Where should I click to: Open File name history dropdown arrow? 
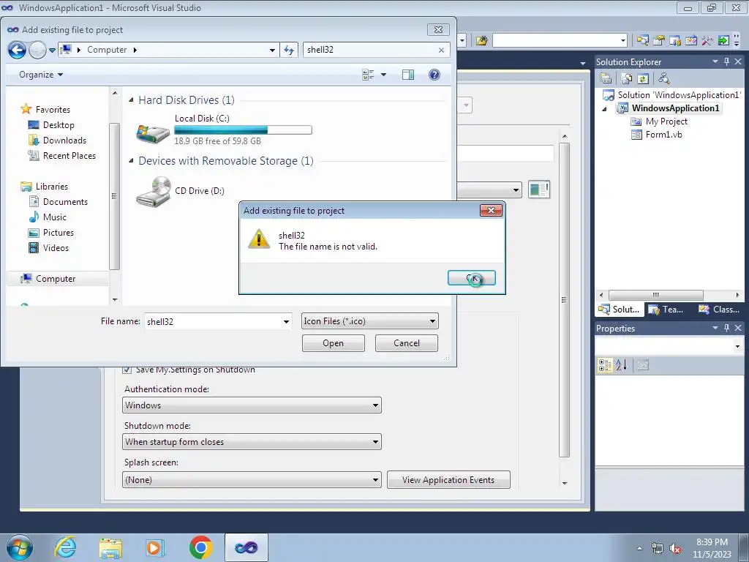pos(286,322)
